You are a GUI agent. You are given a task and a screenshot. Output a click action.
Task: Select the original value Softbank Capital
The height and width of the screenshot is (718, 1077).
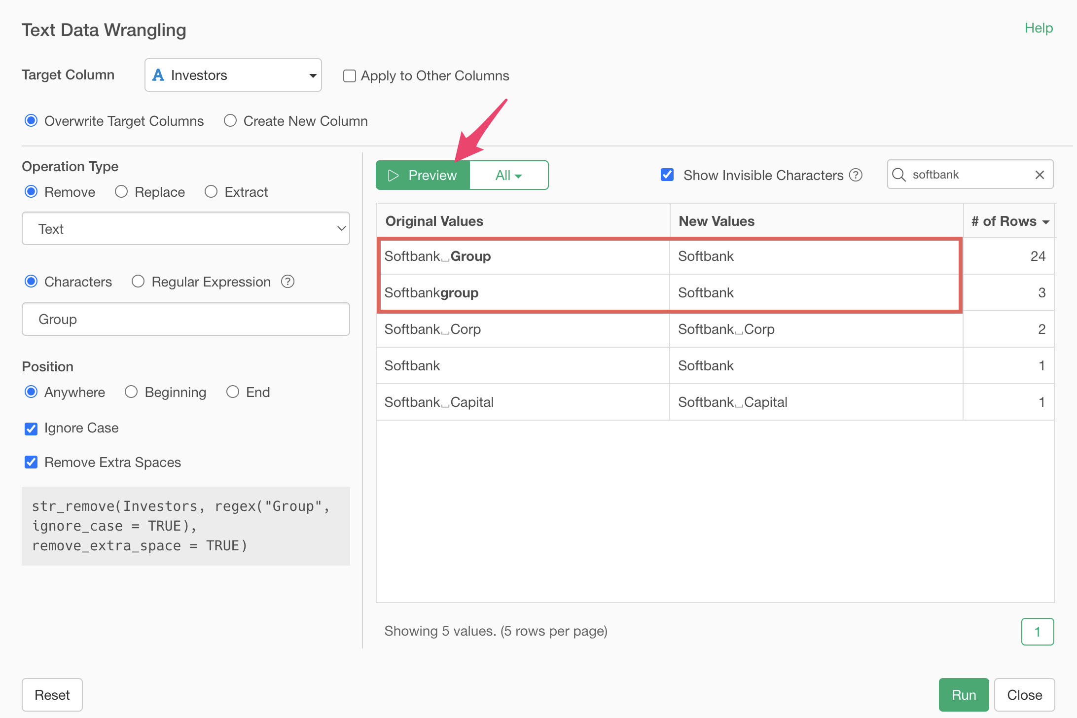[439, 402]
